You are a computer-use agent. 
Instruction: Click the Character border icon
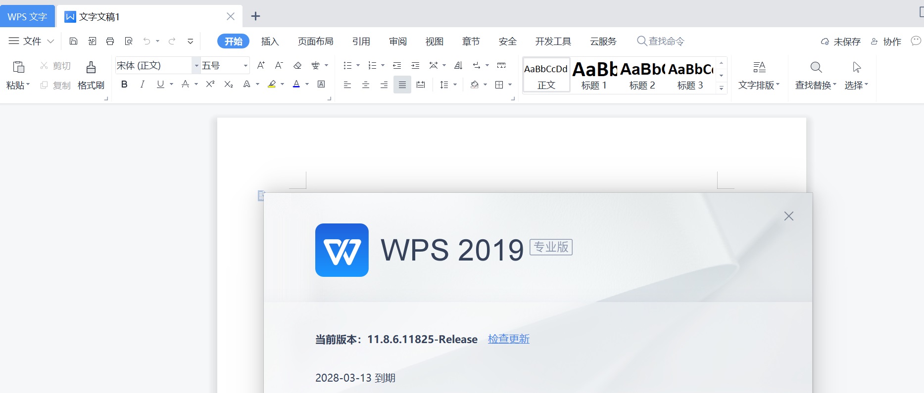pyautogui.click(x=321, y=85)
